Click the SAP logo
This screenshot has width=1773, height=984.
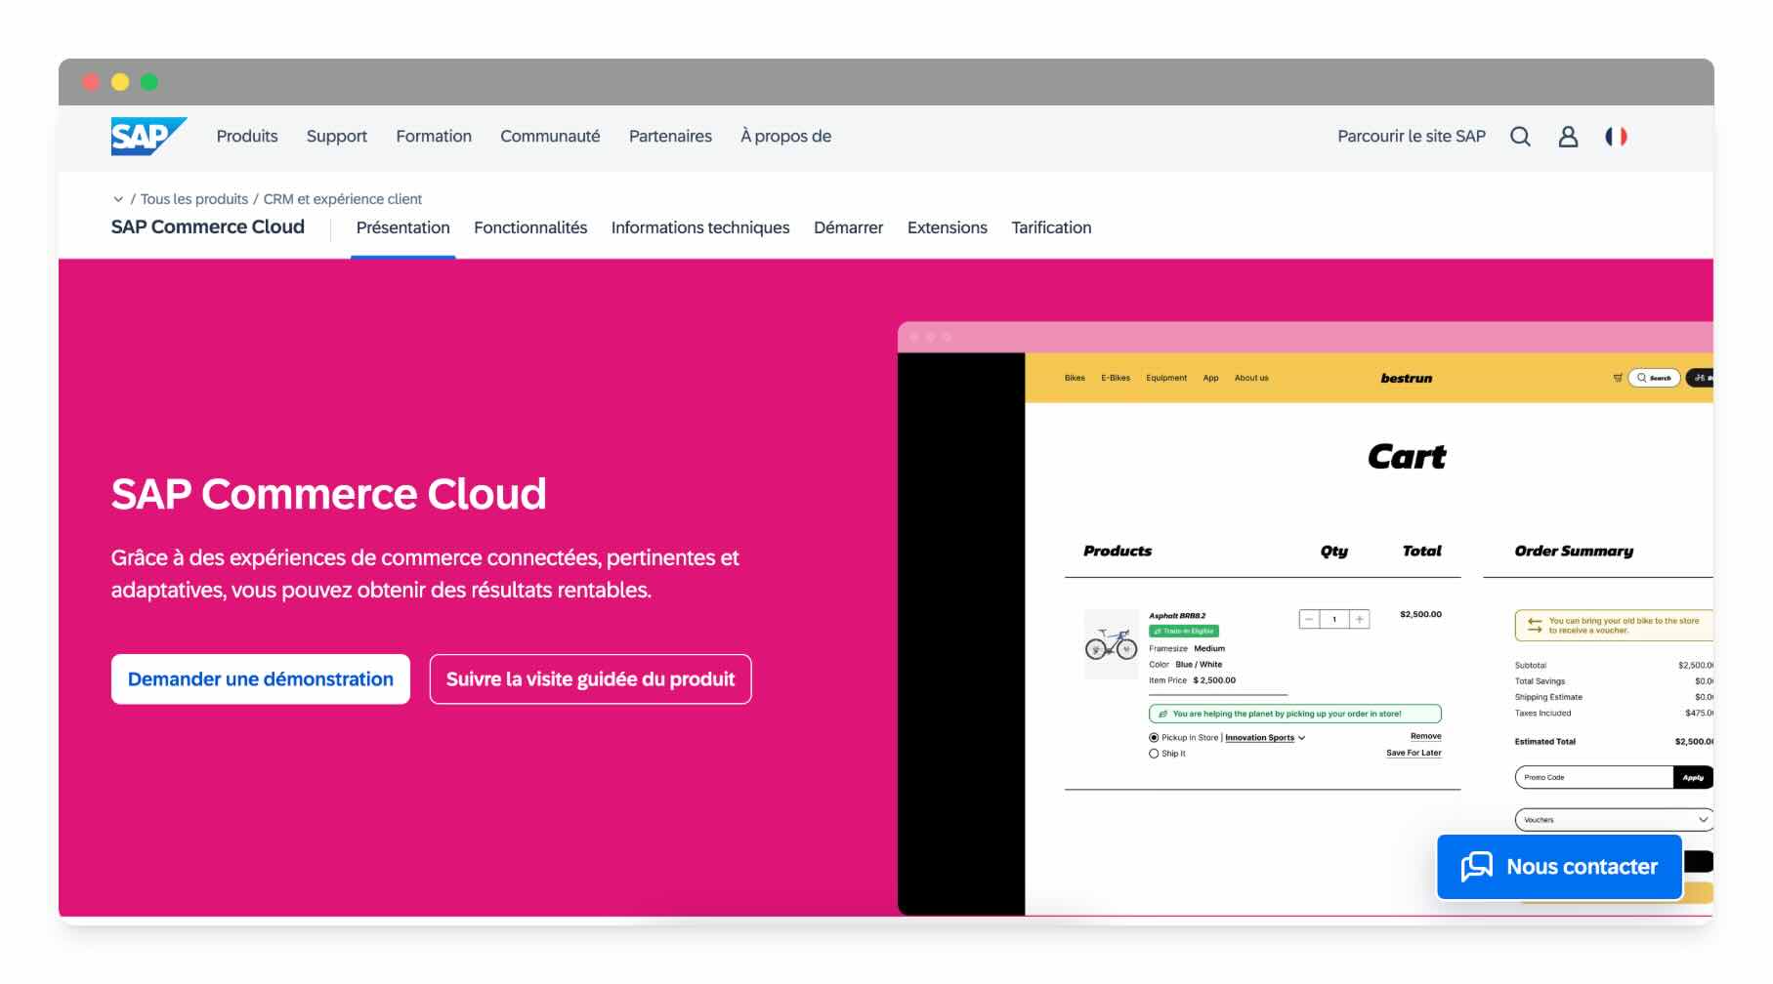[x=148, y=137]
